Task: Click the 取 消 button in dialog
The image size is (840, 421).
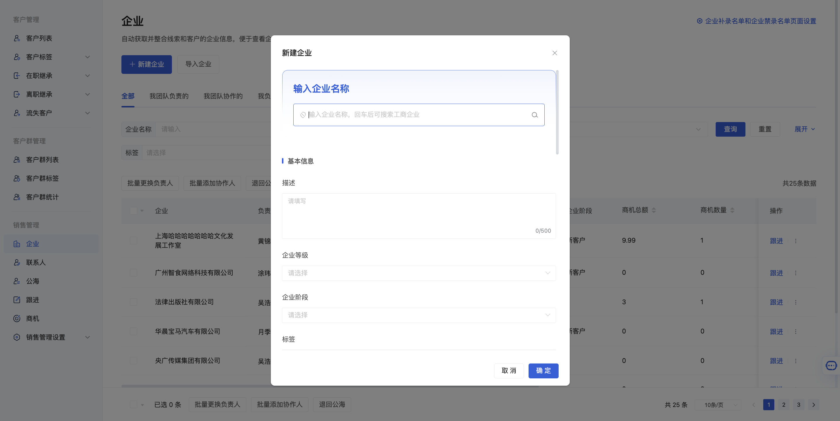Action: [509, 371]
